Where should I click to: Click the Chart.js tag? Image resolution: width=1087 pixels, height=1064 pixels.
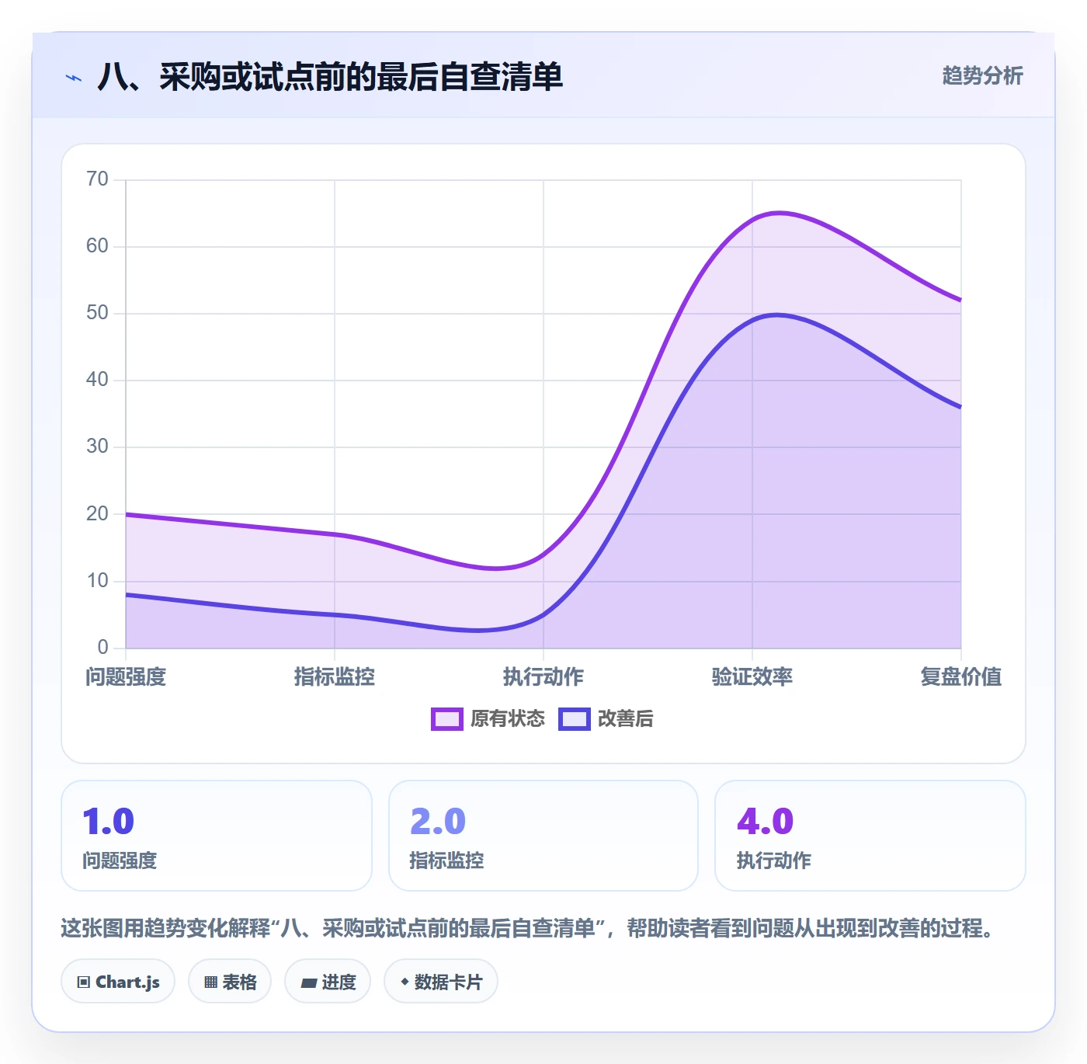point(118,982)
